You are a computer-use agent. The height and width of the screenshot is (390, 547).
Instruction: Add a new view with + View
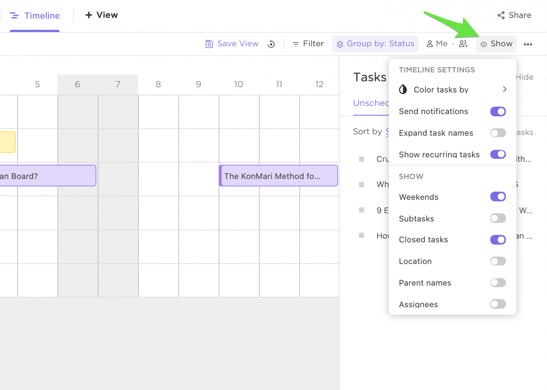tap(102, 15)
